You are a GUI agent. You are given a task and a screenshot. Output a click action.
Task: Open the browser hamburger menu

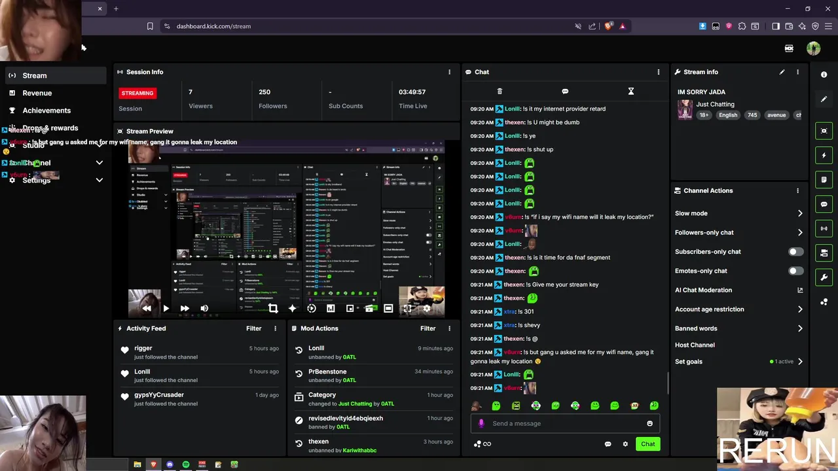coord(828,26)
